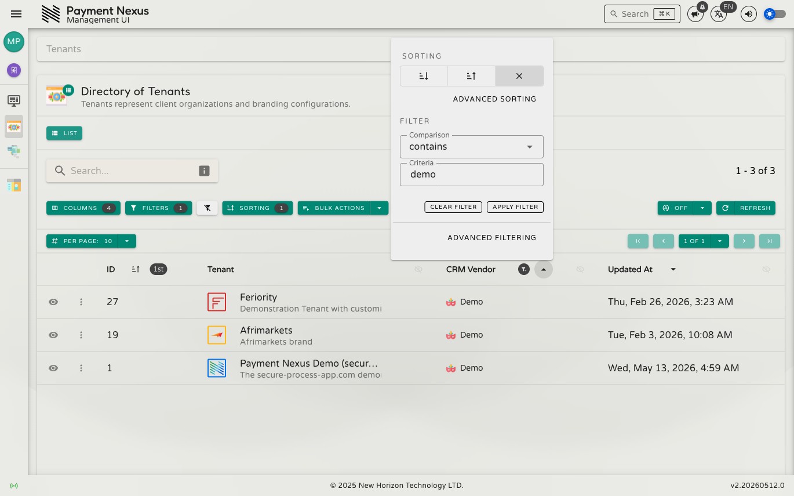Viewport: 794px width, 496px height.
Task: Click the Tenants breadcrumb
Action: point(64,49)
